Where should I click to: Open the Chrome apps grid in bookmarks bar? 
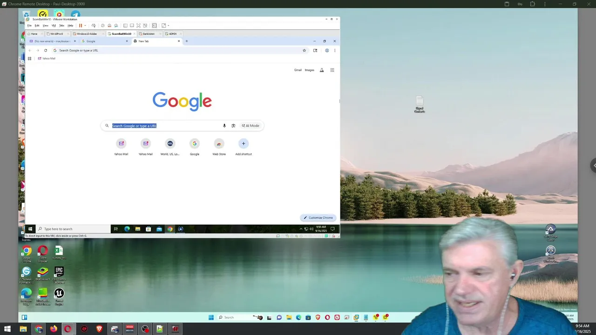(x=29, y=59)
